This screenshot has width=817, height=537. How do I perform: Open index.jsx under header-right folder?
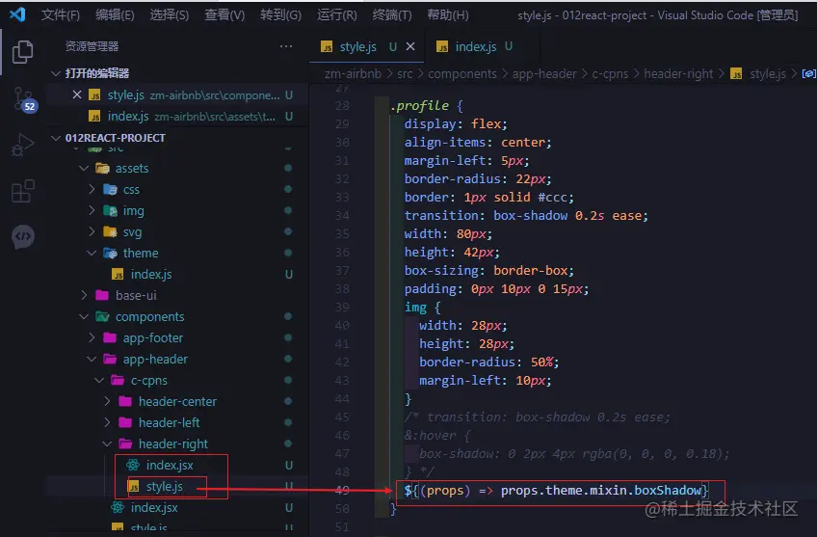tap(177, 465)
